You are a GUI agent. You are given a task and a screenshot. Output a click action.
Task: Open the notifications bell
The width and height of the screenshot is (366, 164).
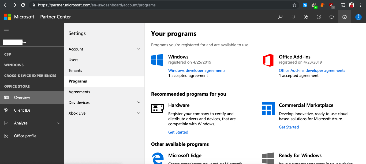[x=293, y=17]
